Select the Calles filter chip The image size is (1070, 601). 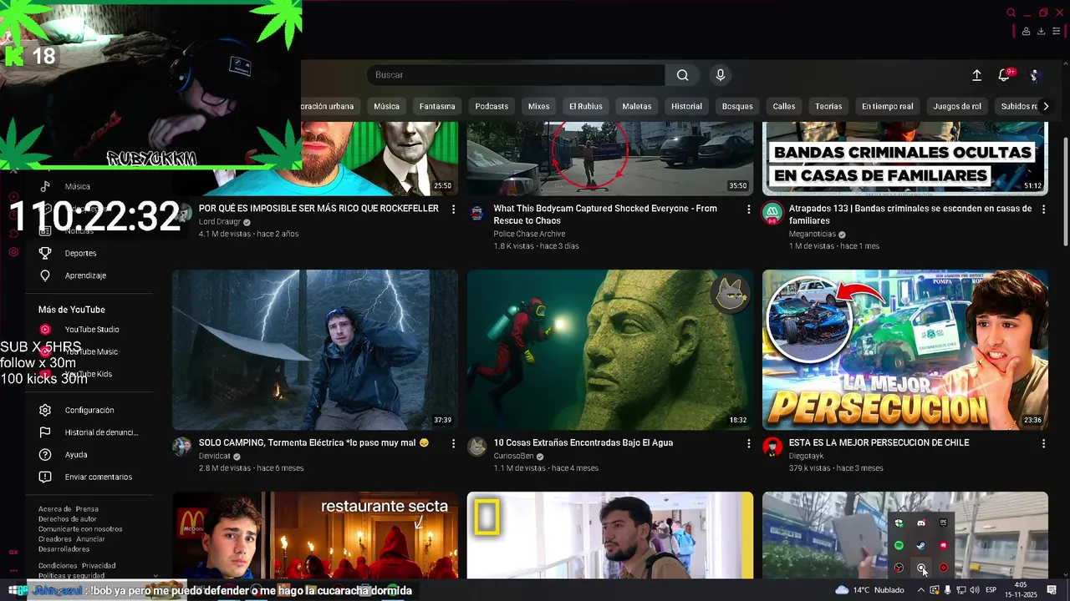pos(784,106)
